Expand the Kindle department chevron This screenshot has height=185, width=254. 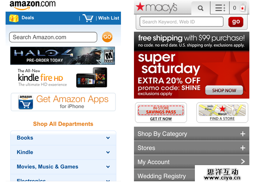point(108,152)
